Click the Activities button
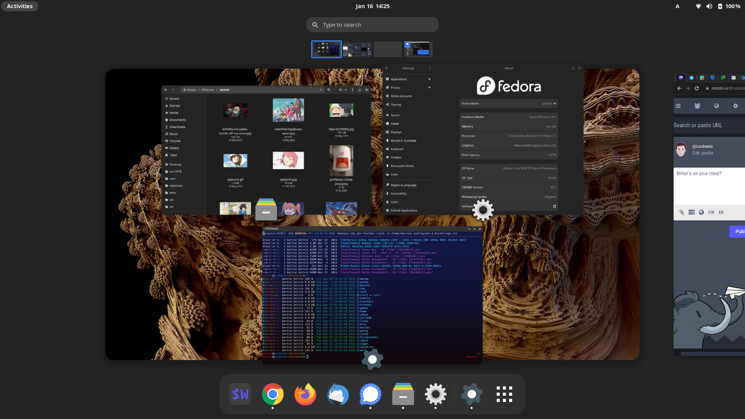 pyautogui.click(x=20, y=6)
